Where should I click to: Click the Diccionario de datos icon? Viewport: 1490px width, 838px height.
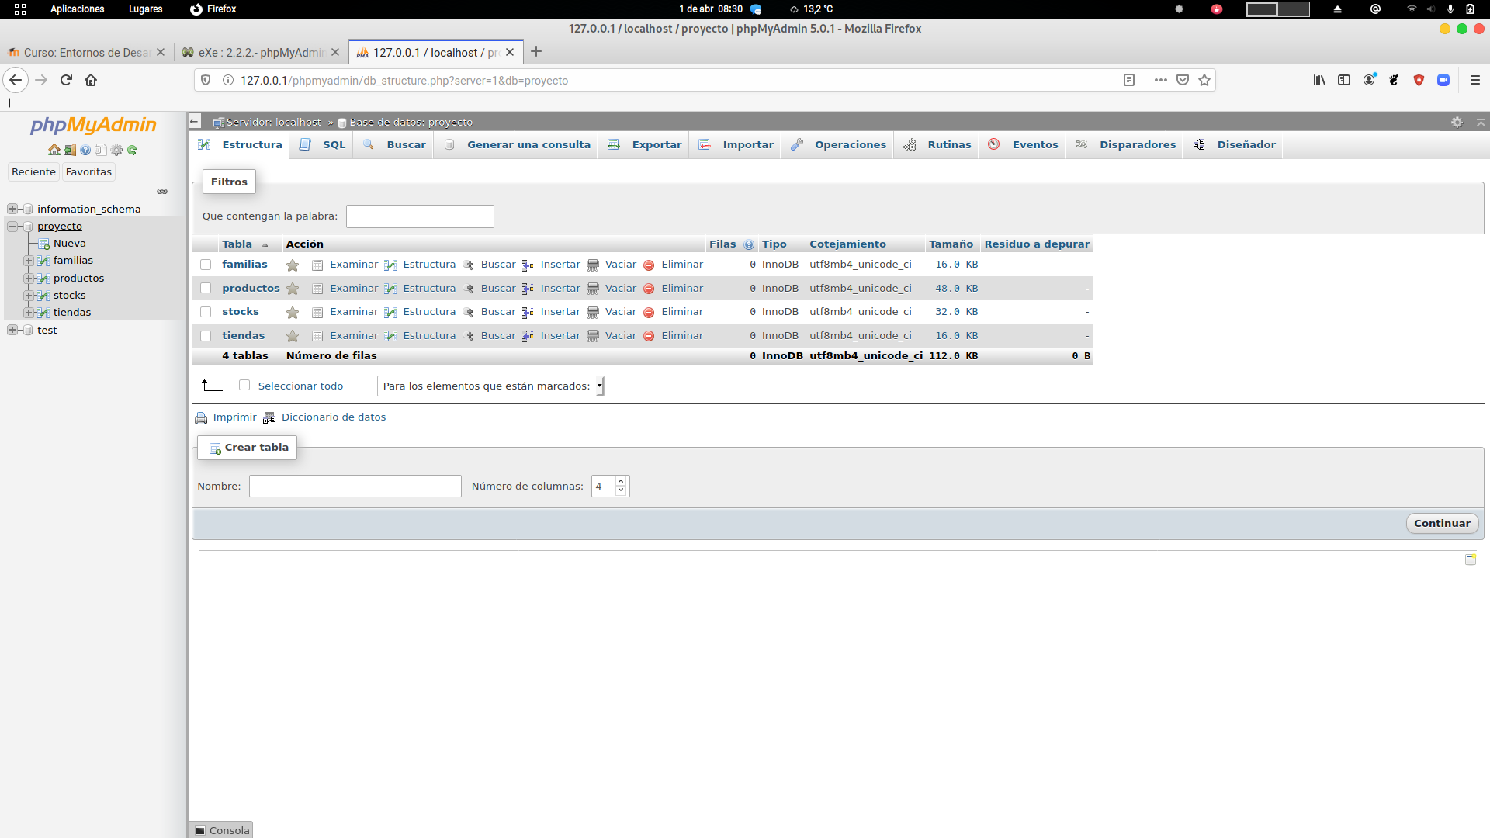[269, 418]
